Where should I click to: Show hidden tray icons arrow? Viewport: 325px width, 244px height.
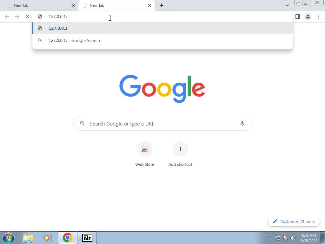point(270,238)
